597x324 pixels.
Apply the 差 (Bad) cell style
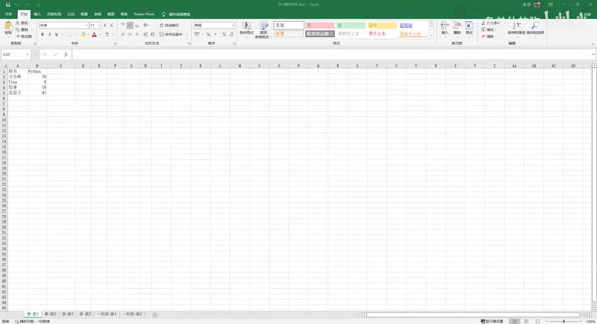[320, 25]
